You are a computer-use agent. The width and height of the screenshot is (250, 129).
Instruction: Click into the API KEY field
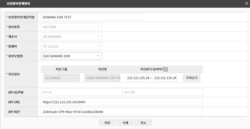click(122, 112)
